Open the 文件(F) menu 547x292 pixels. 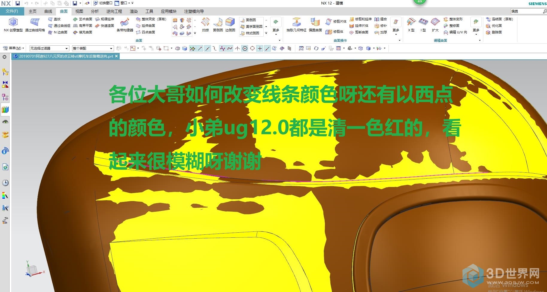coord(12,11)
